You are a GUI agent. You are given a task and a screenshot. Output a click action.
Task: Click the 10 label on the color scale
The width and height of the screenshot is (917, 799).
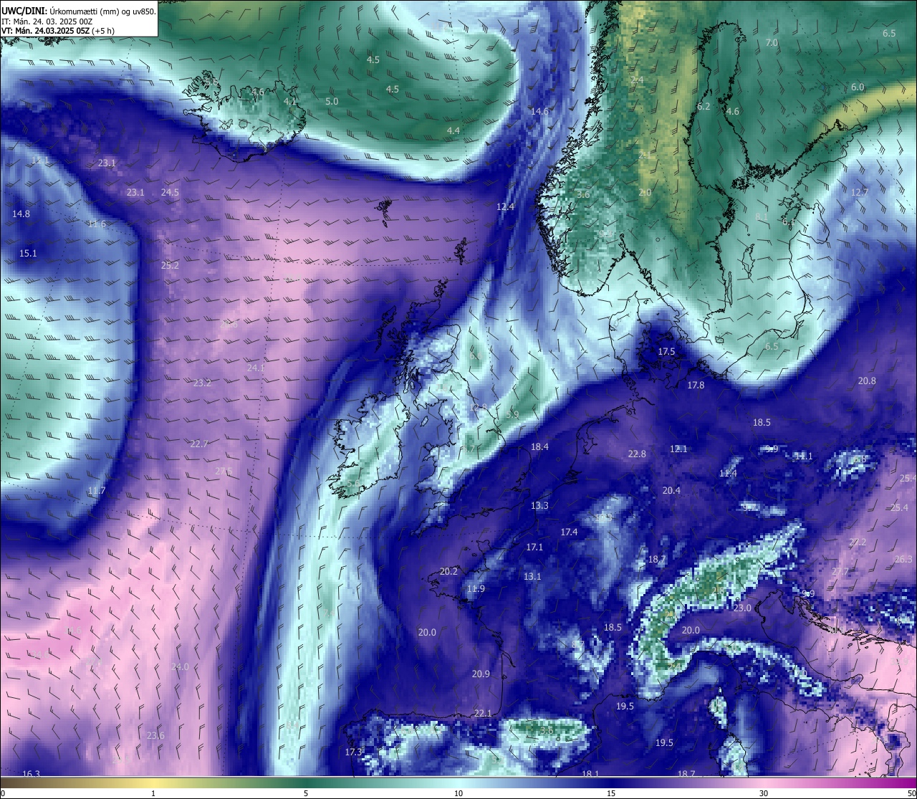(x=458, y=793)
